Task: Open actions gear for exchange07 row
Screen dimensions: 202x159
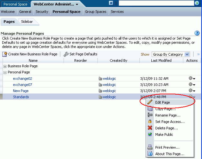Action: click(192, 84)
